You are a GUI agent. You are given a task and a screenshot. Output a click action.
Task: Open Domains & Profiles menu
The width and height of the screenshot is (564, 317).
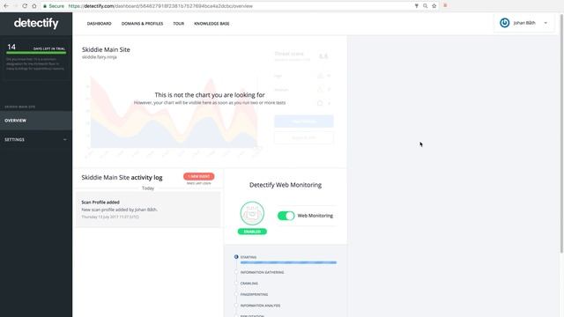click(x=142, y=24)
